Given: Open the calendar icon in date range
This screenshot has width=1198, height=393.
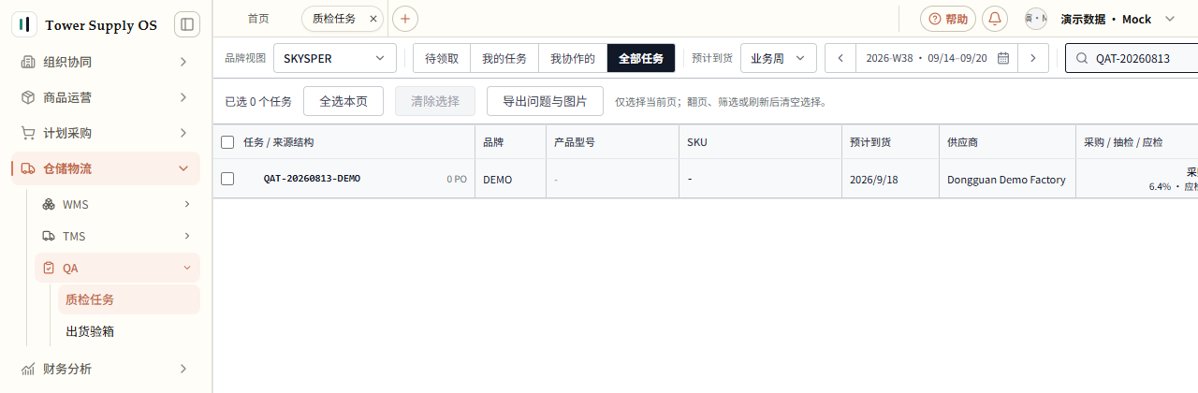Looking at the screenshot, I should (1003, 58).
